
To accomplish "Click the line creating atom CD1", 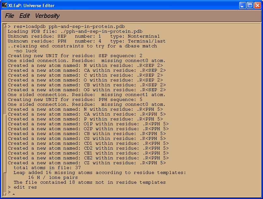I will [88, 143].
